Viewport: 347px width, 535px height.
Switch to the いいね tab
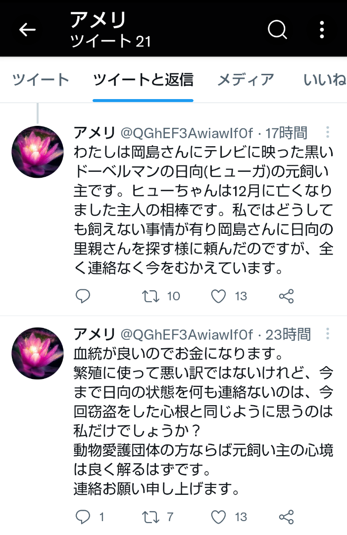click(x=325, y=79)
